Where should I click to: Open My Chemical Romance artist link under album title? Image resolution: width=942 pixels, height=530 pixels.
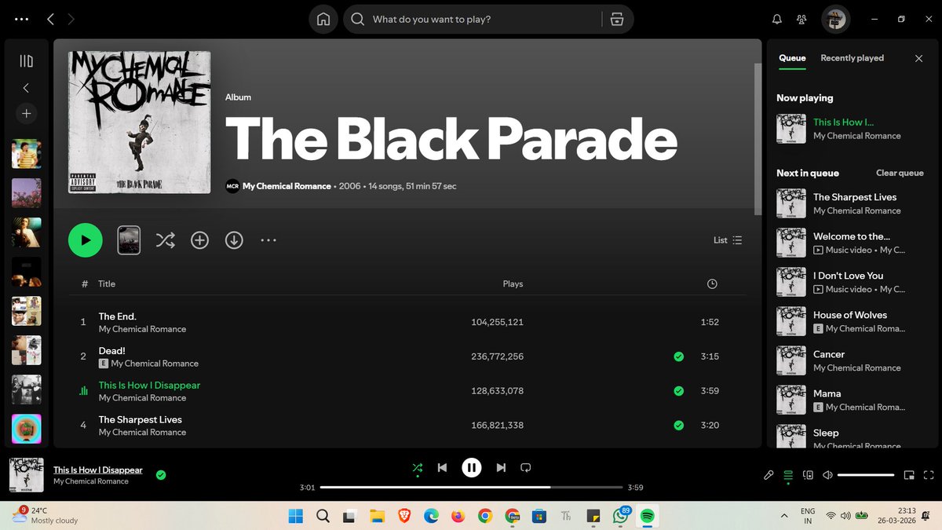[287, 186]
